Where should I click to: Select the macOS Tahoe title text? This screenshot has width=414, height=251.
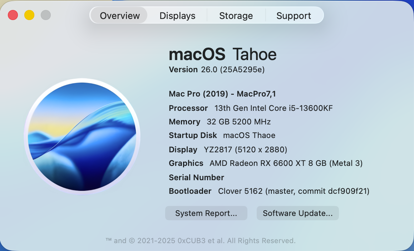tap(223, 54)
